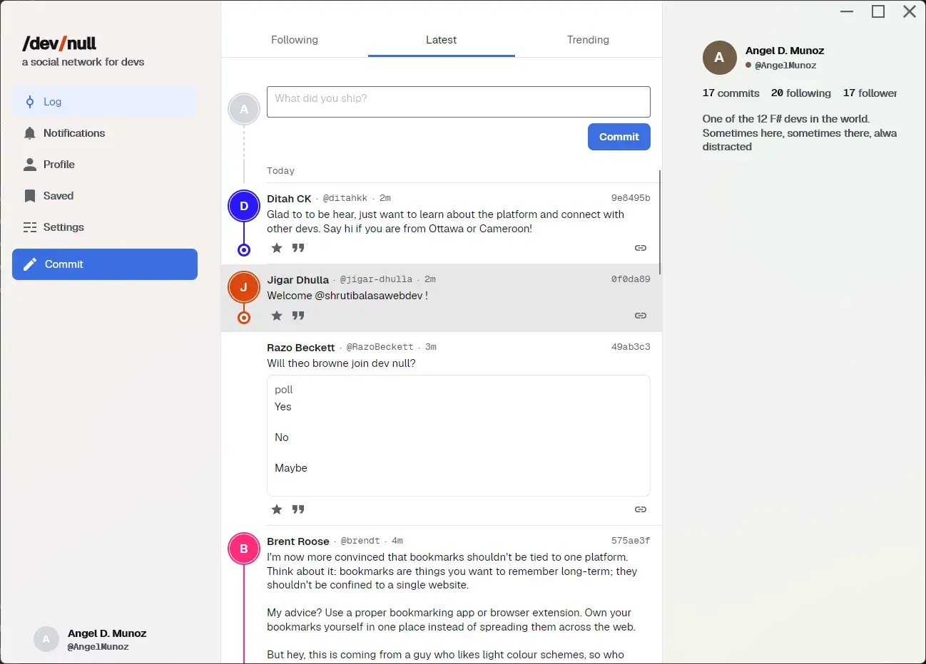Image resolution: width=926 pixels, height=664 pixels.
Task: Open Razo Beckett's name link
Action: coord(301,348)
